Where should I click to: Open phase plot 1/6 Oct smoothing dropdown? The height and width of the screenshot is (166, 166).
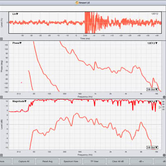tap(152, 89)
